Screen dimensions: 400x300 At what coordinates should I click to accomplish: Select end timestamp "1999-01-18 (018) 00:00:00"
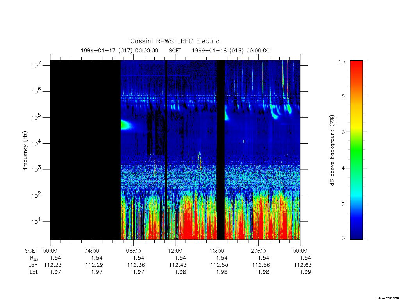click(230, 50)
